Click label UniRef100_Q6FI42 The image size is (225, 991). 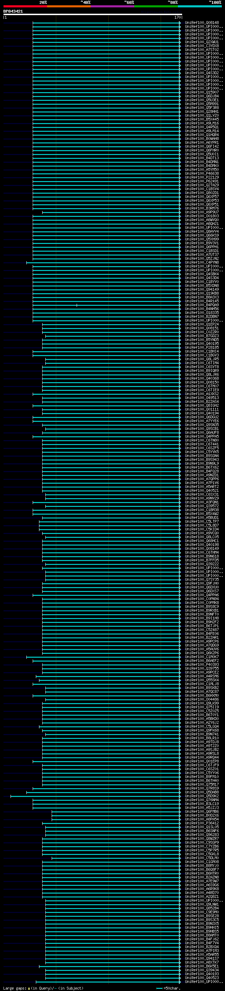tap(202, 147)
